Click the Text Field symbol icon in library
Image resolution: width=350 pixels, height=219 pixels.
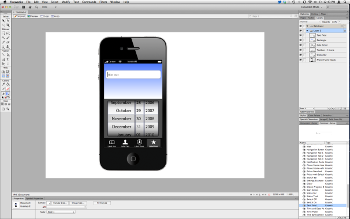tap(304, 205)
